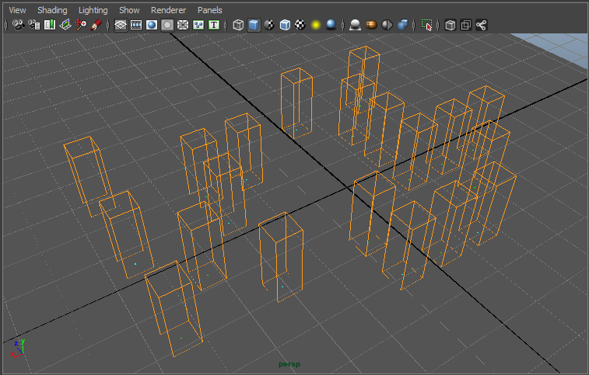The image size is (589, 375).
Task: Open the Show menu
Action: point(129,10)
